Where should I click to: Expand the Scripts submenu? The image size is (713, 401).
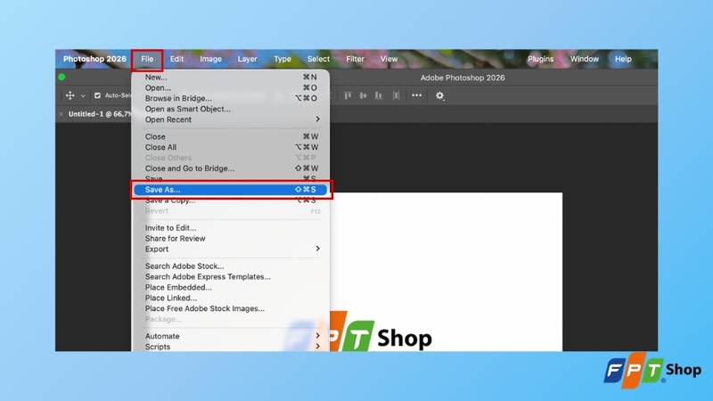pos(231,347)
